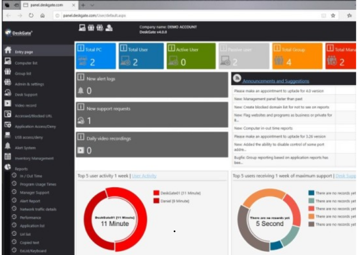This screenshot has width=358, height=255.
Task: Open the Total PC blue tile
Action: pos(96,56)
